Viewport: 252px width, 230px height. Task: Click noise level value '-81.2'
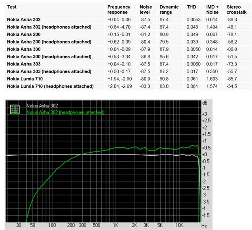coord(145,34)
